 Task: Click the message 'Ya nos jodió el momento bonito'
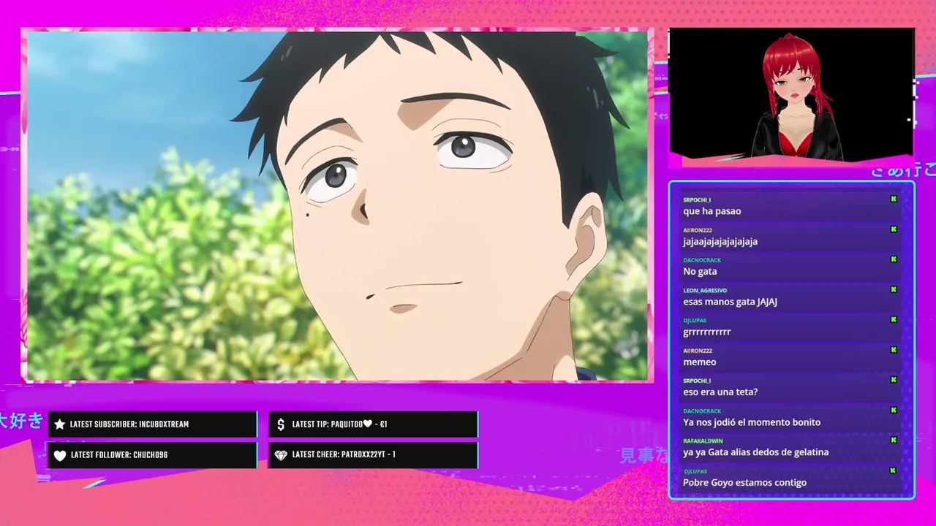coord(752,422)
